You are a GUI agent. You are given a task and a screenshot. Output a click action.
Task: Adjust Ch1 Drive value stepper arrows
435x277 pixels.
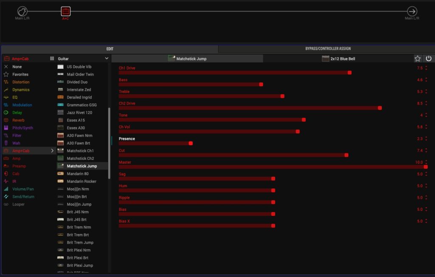[x=426, y=68]
